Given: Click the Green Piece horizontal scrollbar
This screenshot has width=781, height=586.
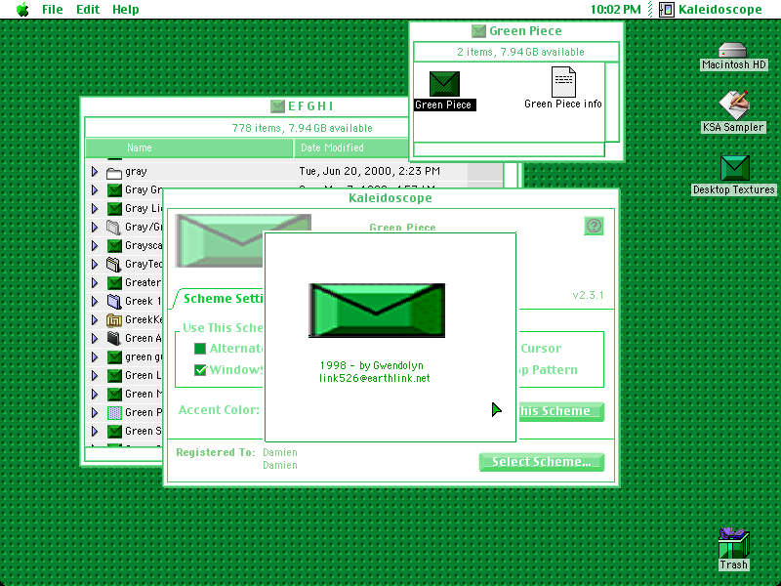Looking at the screenshot, I should pyautogui.click(x=509, y=149).
